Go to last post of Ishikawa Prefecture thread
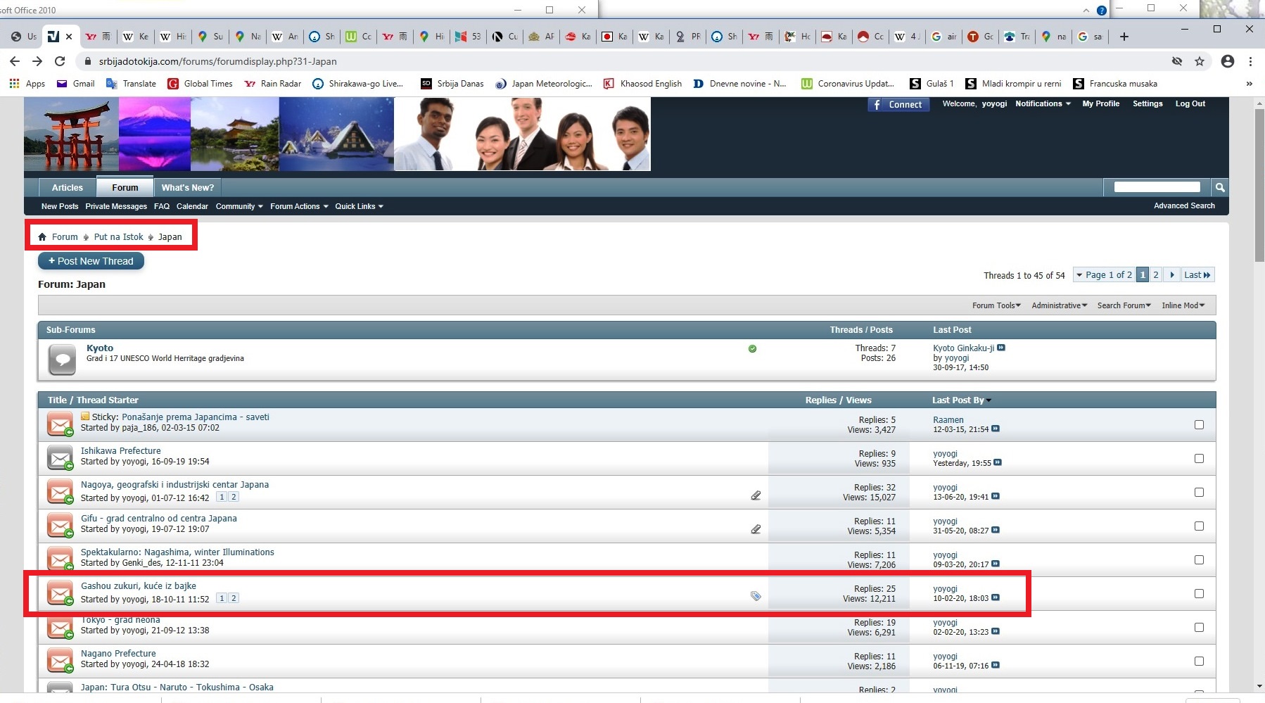1265x703 pixels. [998, 462]
